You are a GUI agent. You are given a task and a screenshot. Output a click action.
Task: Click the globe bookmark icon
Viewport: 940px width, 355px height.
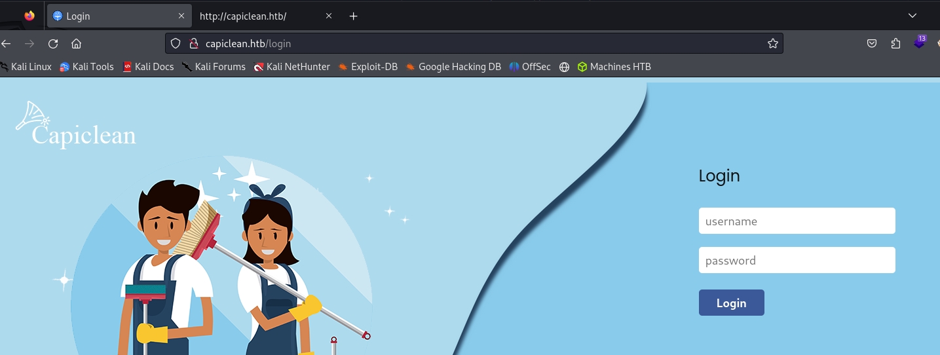click(564, 67)
